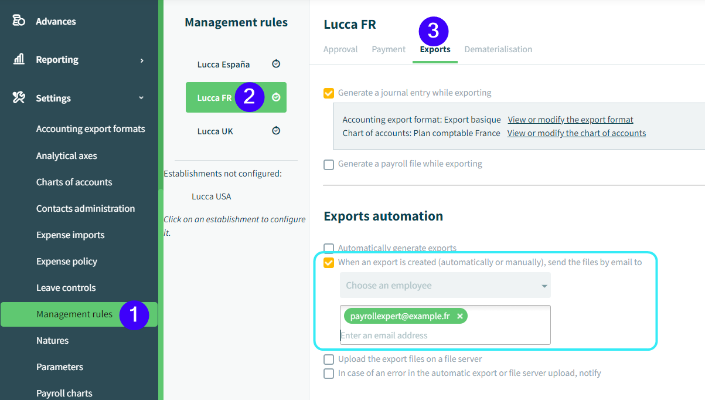The image size is (705, 400).
Task: Click the Reporting menu label
Action: click(x=57, y=59)
